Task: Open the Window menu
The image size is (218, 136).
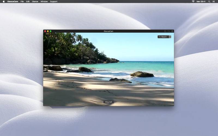Action: 44,2
